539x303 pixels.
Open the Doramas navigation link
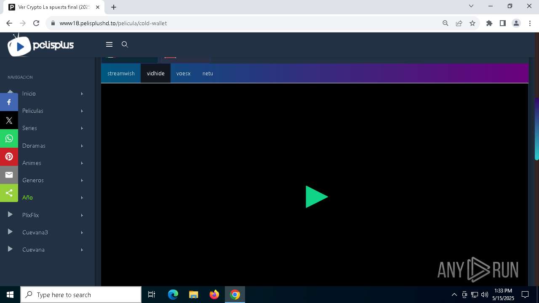[34, 146]
